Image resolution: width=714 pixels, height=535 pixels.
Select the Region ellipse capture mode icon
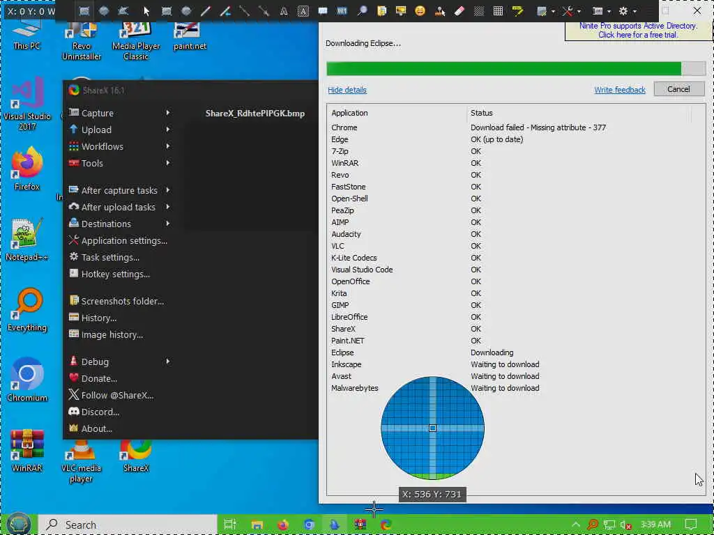[104, 11]
